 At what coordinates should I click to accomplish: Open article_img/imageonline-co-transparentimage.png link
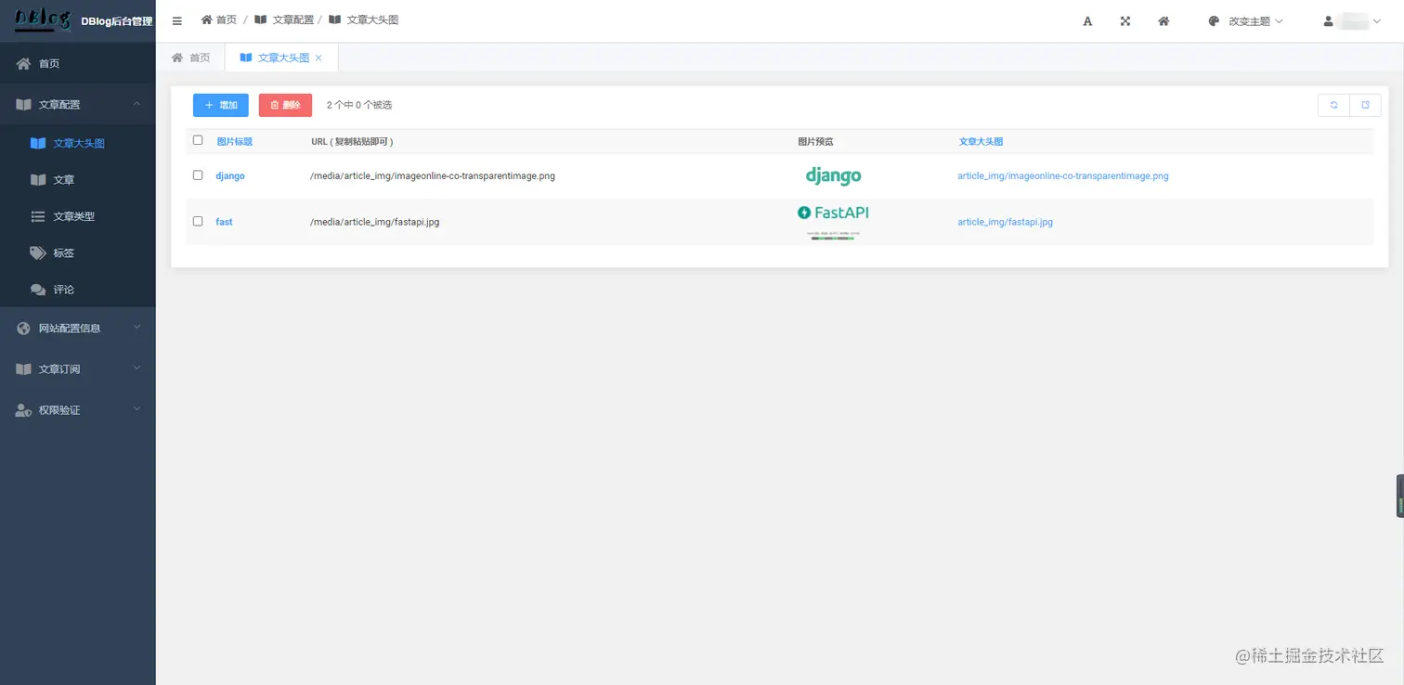pyautogui.click(x=1063, y=175)
